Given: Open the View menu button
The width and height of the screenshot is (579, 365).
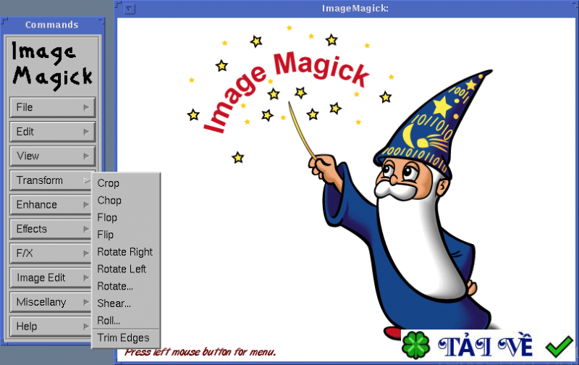Looking at the screenshot, I should (52, 156).
